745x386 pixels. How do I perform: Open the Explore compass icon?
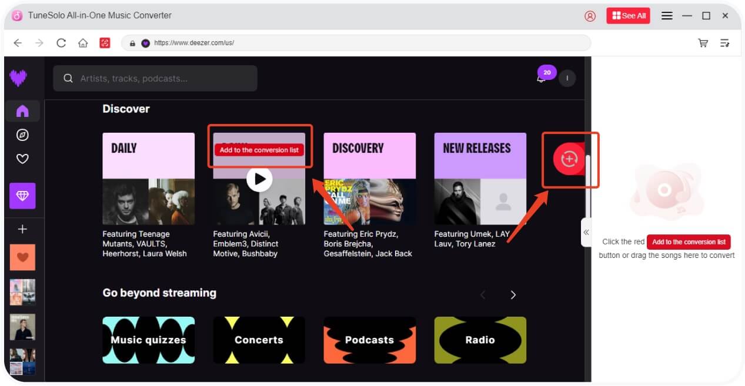pos(22,135)
